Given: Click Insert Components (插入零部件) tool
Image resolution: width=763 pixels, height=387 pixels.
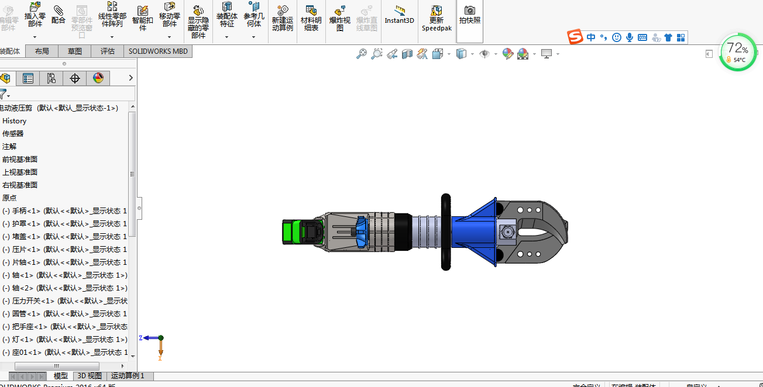Looking at the screenshot, I should pyautogui.click(x=35, y=15).
